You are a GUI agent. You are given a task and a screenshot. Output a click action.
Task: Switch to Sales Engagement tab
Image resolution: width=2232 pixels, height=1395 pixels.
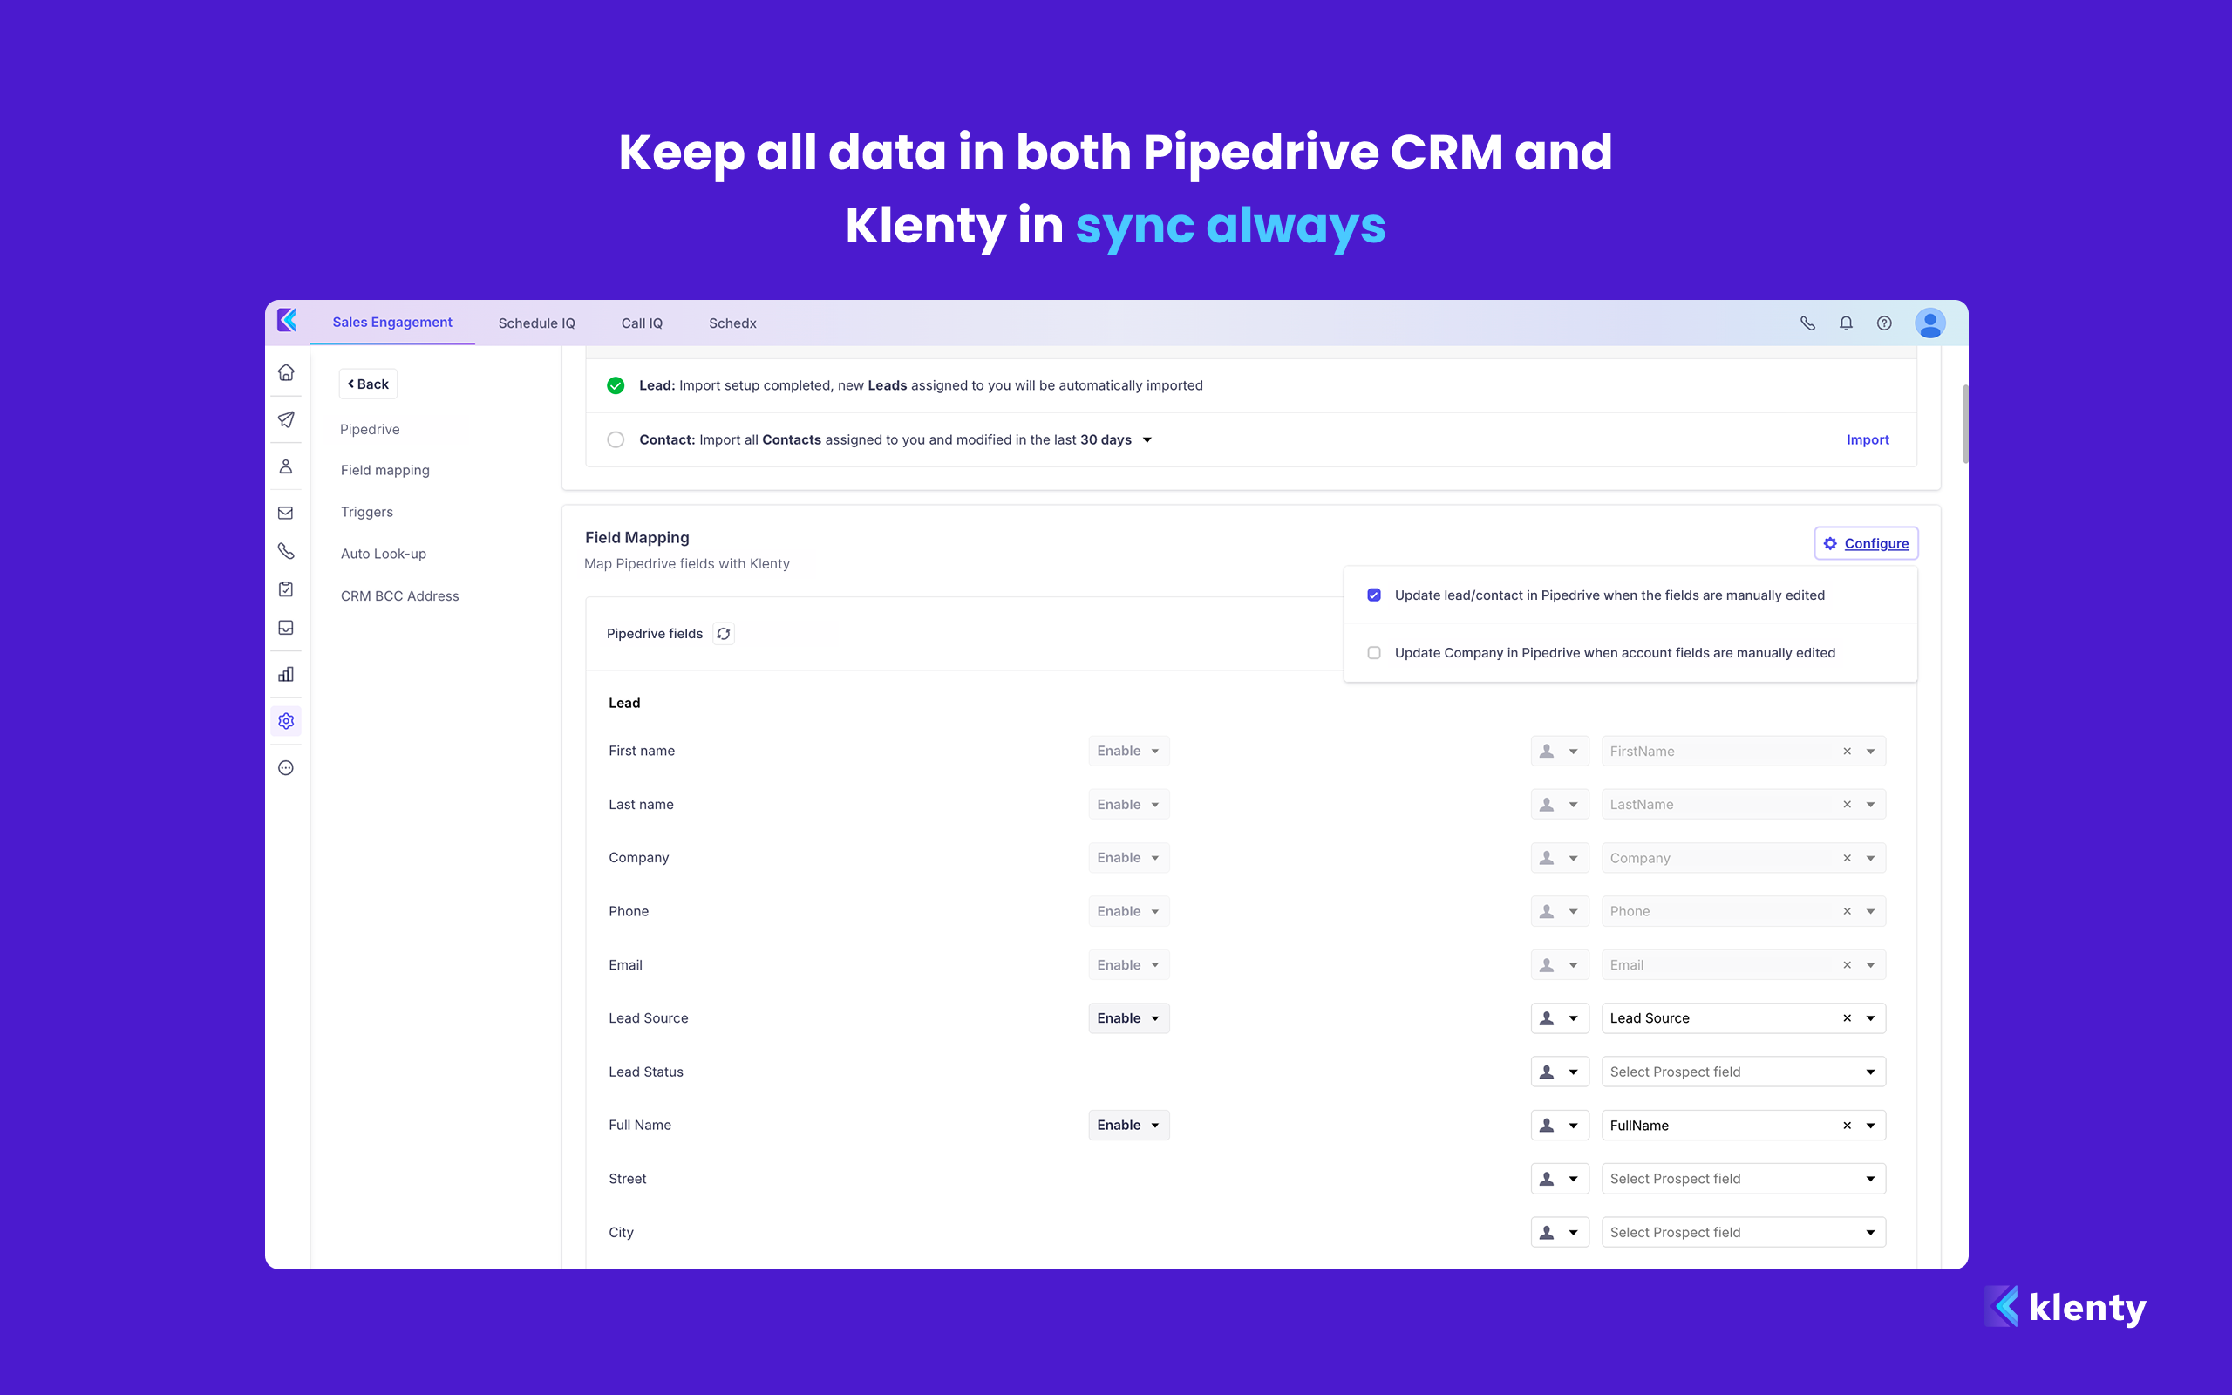point(392,322)
